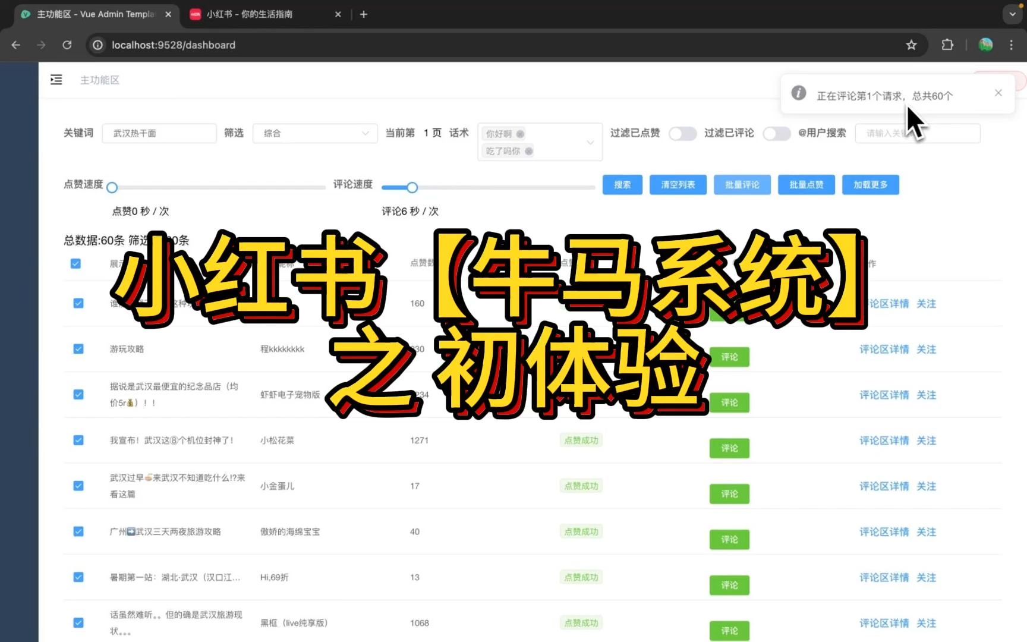The image size is (1027, 642).
Task: Uncheck the 话虽然难听 row checkbox
Action: (78, 623)
